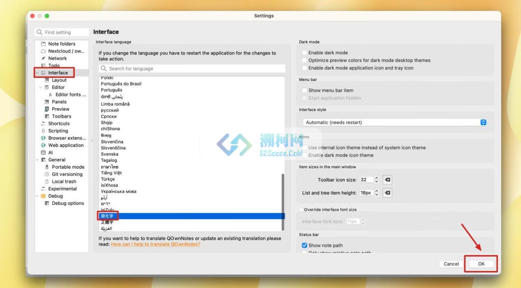
Task: Open the AI settings page
Action: tap(50, 153)
